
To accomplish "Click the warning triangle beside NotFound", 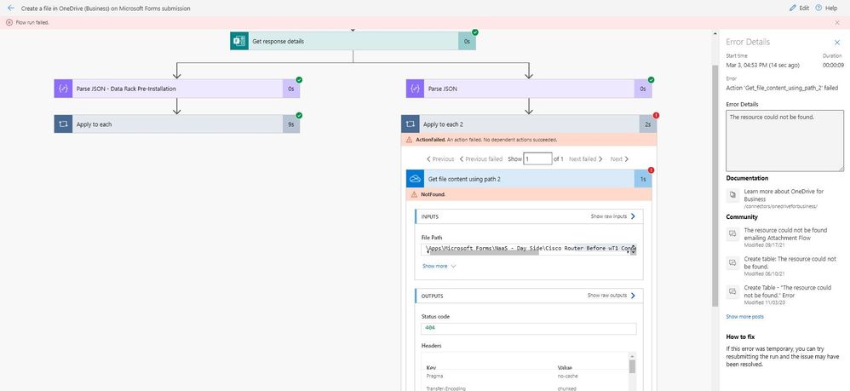I will point(414,194).
